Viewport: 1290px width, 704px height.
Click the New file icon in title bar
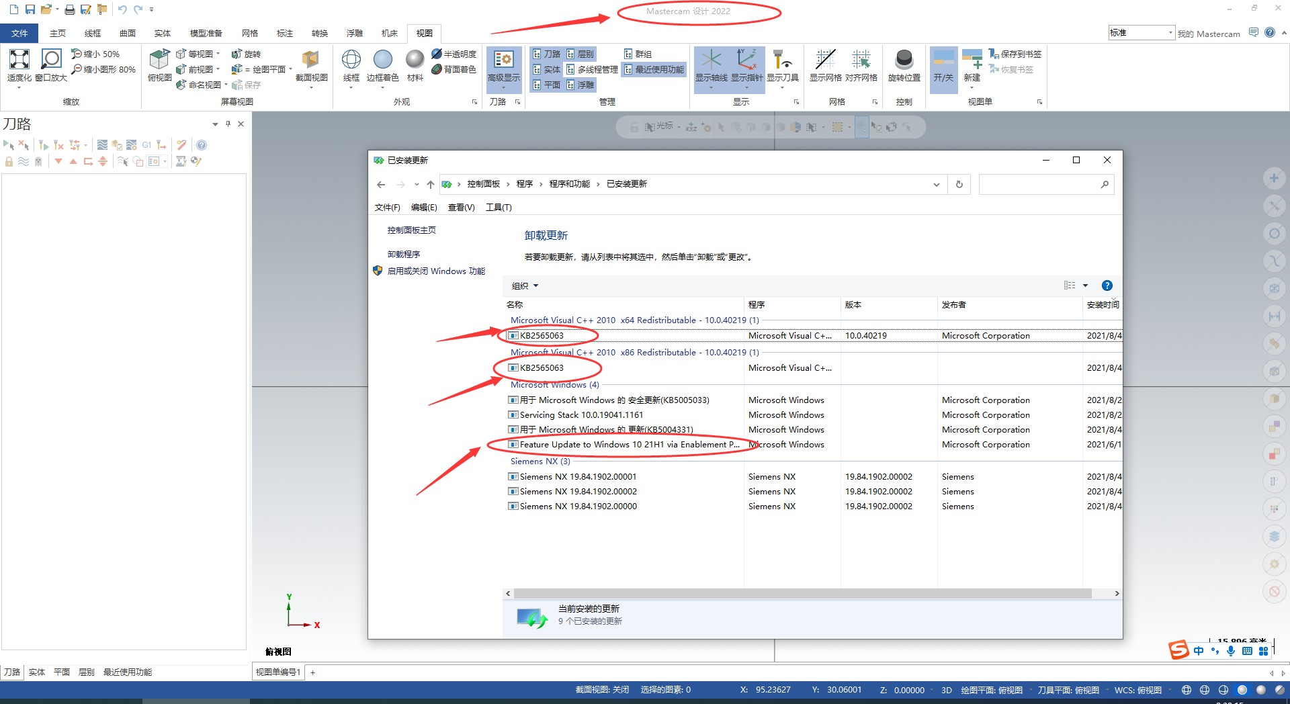click(13, 9)
